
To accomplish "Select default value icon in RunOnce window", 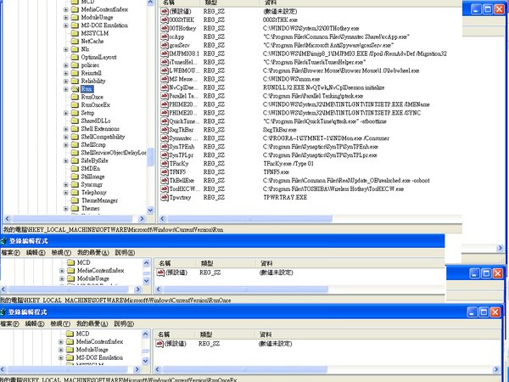I will (x=160, y=272).
